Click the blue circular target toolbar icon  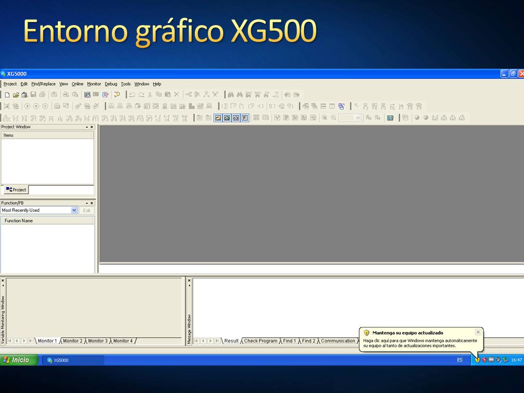pyautogui.click(x=105, y=95)
